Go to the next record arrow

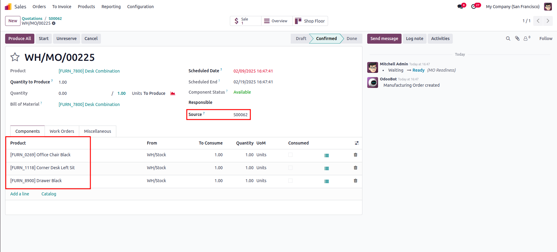[548, 21]
